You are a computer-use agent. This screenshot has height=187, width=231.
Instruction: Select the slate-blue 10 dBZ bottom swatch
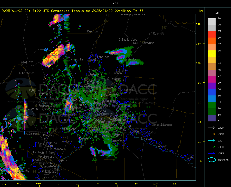tap(211, 118)
